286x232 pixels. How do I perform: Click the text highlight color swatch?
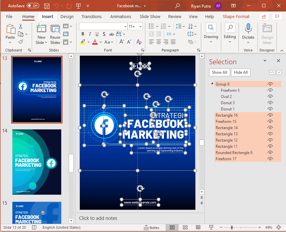click(x=83, y=42)
